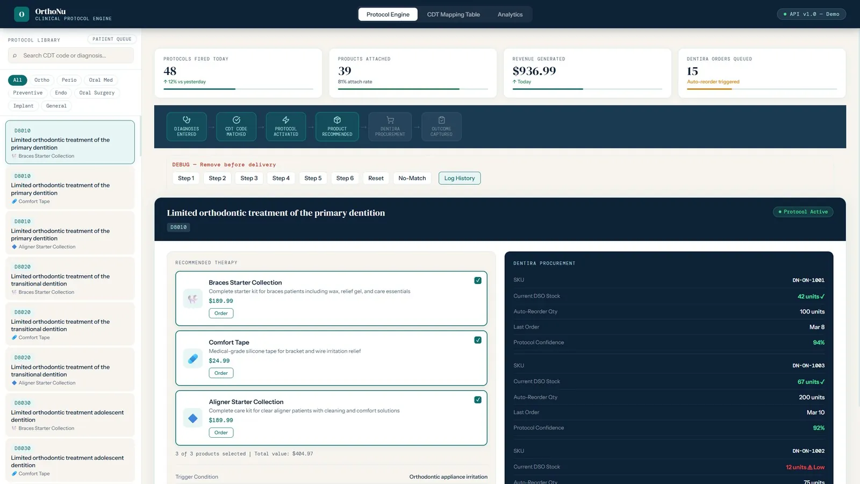Image resolution: width=860 pixels, height=484 pixels.
Task: Open the Analytics tab
Action: [510, 15]
